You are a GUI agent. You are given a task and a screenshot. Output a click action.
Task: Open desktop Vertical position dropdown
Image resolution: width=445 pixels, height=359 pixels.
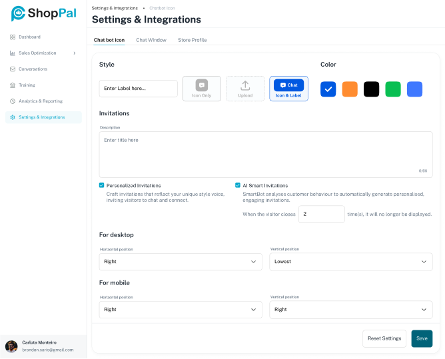tap(351, 262)
